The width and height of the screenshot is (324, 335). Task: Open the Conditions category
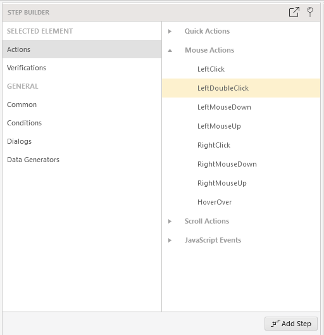(x=82, y=123)
